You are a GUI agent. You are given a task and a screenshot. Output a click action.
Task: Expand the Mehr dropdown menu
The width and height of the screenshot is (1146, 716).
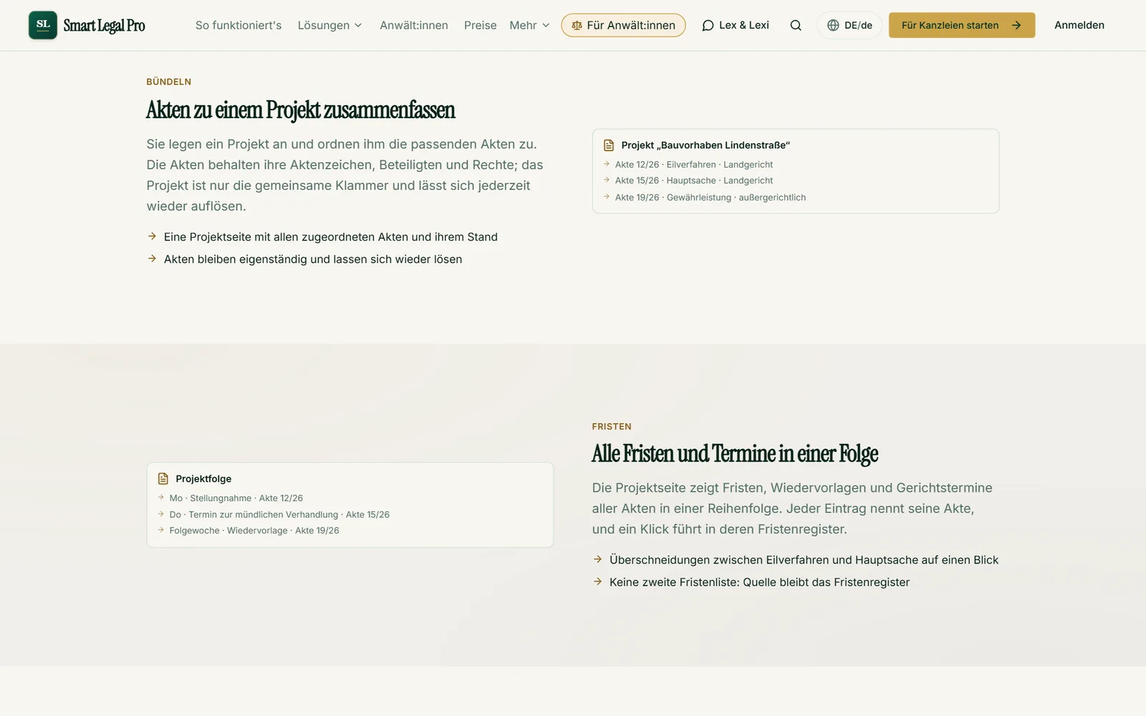coord(529,25)
